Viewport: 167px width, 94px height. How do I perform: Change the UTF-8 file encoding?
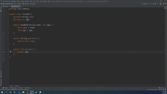156,90
